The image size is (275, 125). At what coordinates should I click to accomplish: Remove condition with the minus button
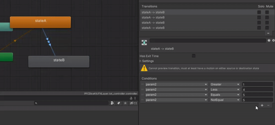(268, 105)
